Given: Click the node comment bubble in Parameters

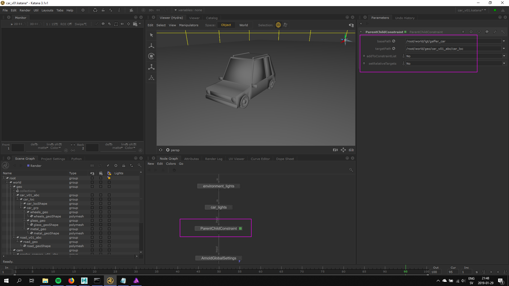Looking at the screenshot, I should (487, 32).
